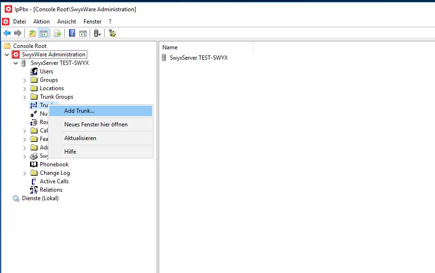Click the server icon next to SwyxServer TEST-SWYX in tree

click(x=23, y=63)
